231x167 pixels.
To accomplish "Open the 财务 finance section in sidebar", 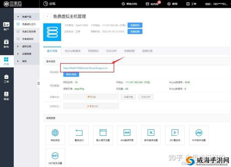I will (6, 44).
